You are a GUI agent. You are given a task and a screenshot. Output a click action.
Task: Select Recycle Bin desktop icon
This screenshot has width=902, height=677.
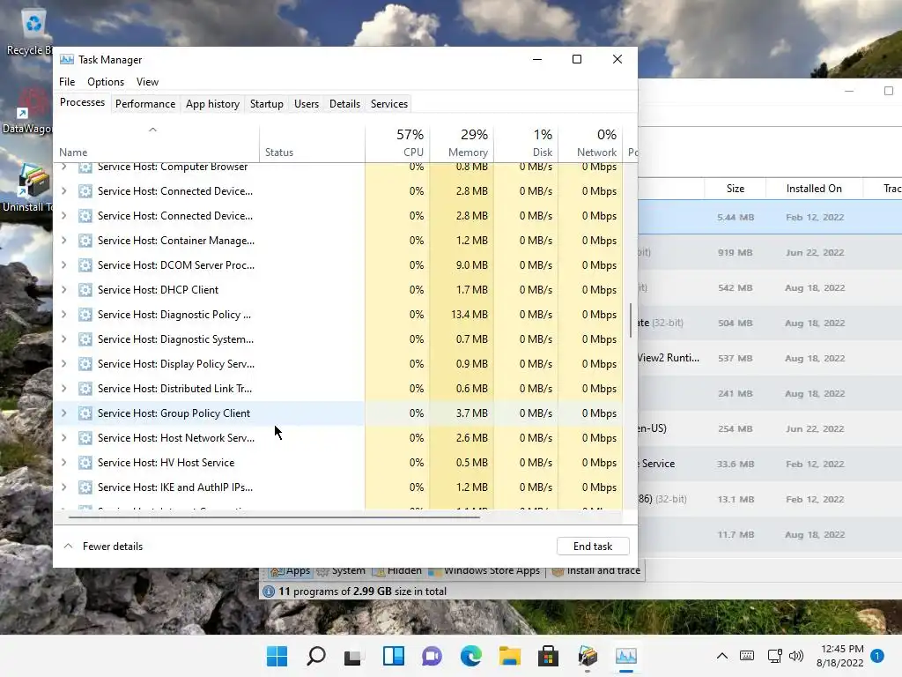pyautogui.click(x=30, y=33)
